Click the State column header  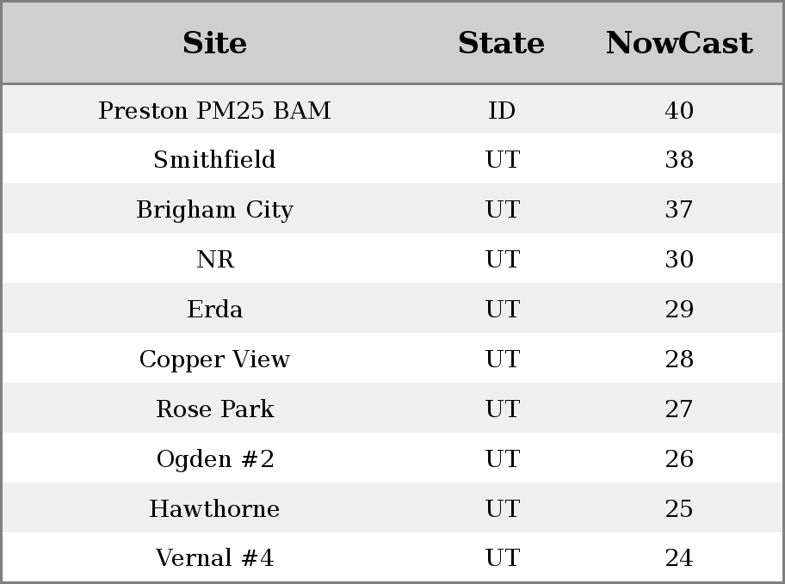coord(501,43)
